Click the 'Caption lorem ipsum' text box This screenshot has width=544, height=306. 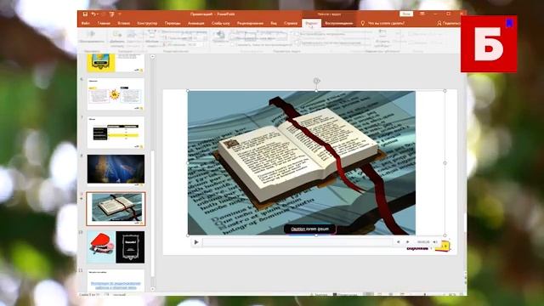pyautogui.click(x=309, y=229)
